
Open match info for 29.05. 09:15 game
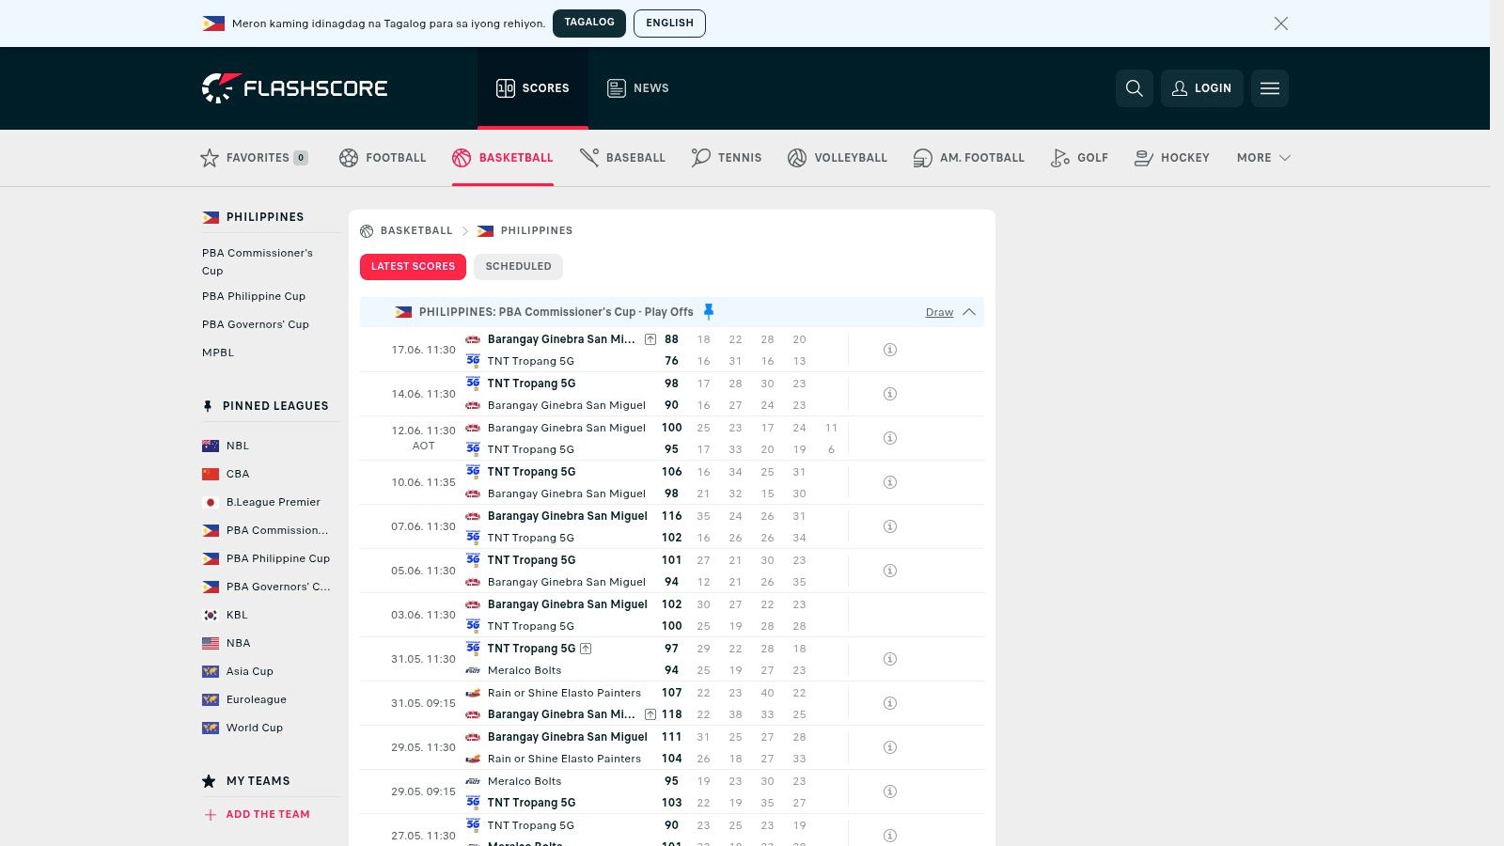[x=890, y=791]
